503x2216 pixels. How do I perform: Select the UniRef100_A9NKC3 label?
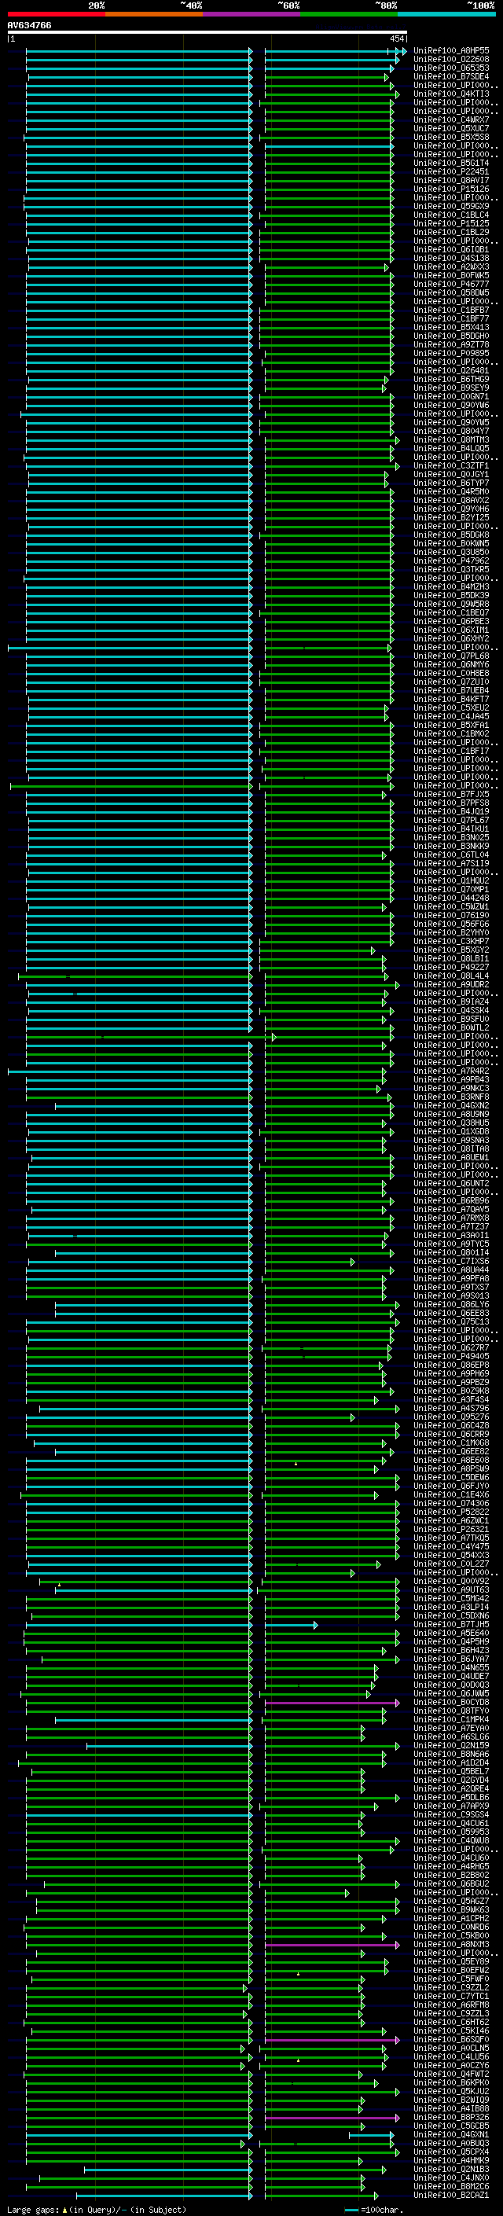coord(451,1088)
